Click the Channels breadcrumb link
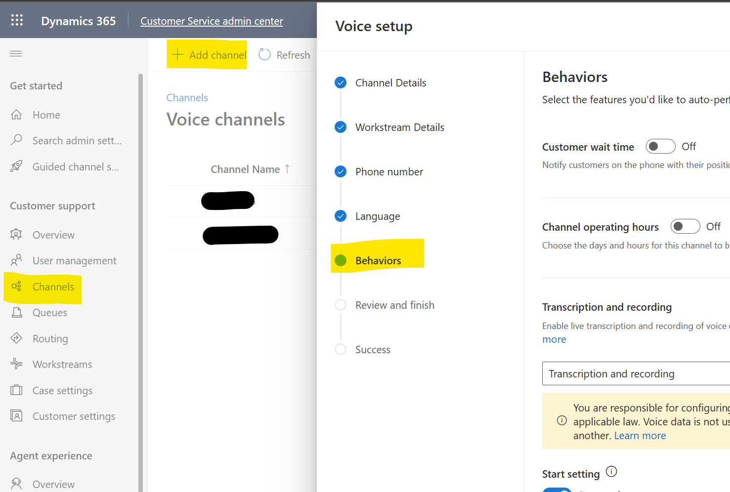Screen dimensions: 730x492 [x=187, y=98]
